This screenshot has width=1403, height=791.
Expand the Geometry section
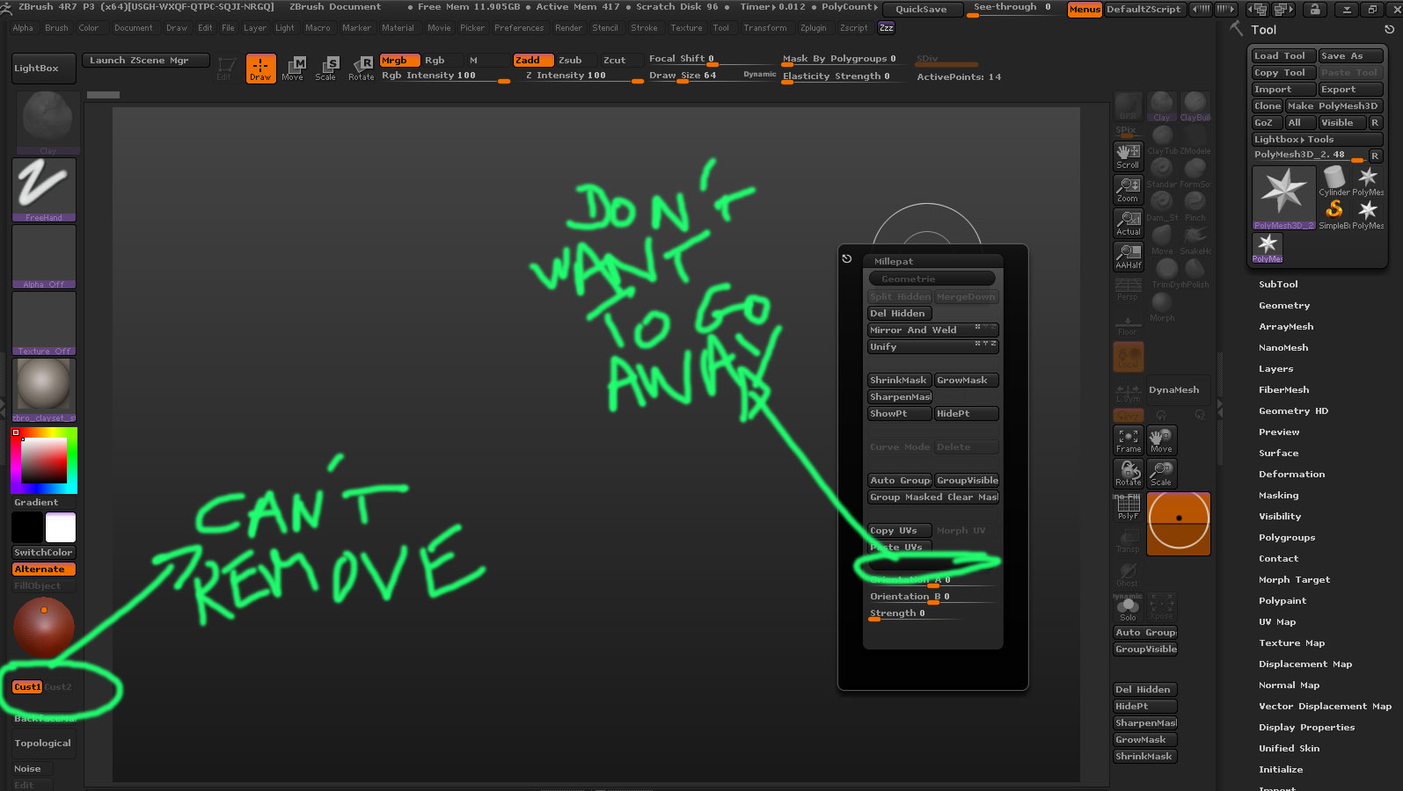point(1284,306)
